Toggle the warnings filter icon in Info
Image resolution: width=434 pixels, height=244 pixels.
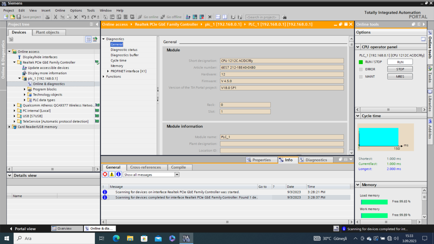point(112,174)
